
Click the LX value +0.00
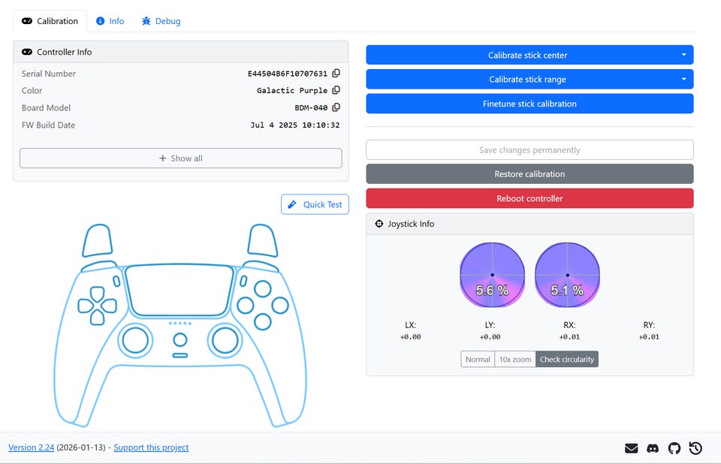pos(410,336)
